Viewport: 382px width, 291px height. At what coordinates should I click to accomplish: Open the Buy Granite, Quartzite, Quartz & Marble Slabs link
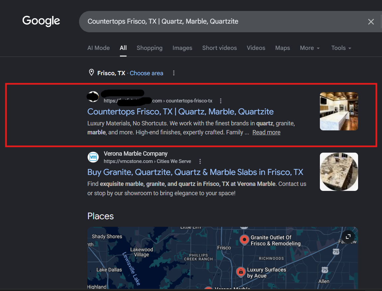click(x=195, y=172)
